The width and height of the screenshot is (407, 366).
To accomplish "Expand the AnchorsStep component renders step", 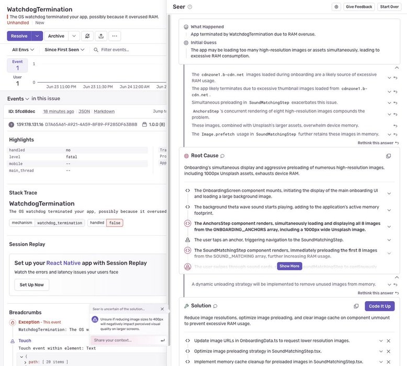I will coord(389,226).
